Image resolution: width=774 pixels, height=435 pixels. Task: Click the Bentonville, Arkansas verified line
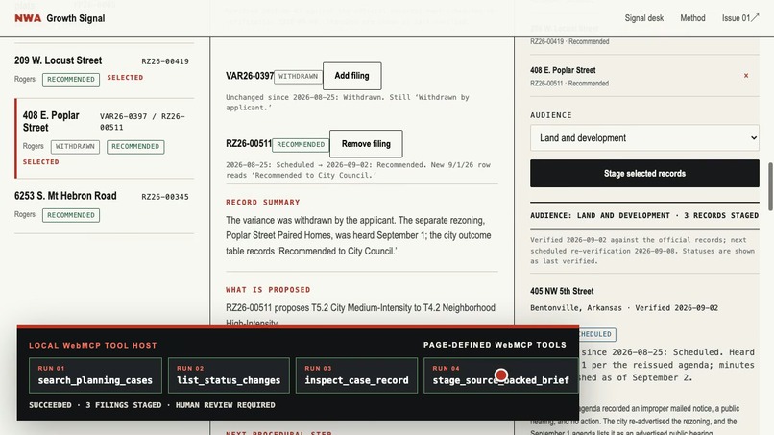point(624,307)
